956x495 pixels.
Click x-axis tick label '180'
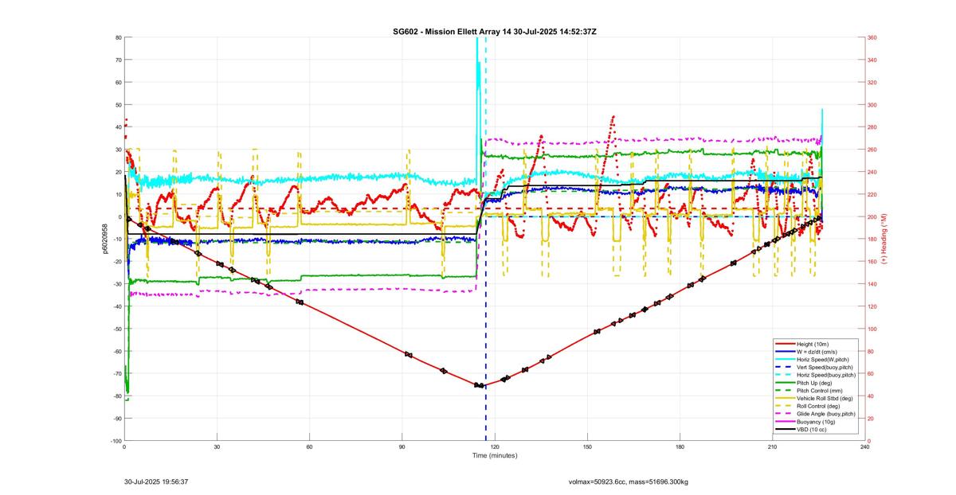click(680, 447)
